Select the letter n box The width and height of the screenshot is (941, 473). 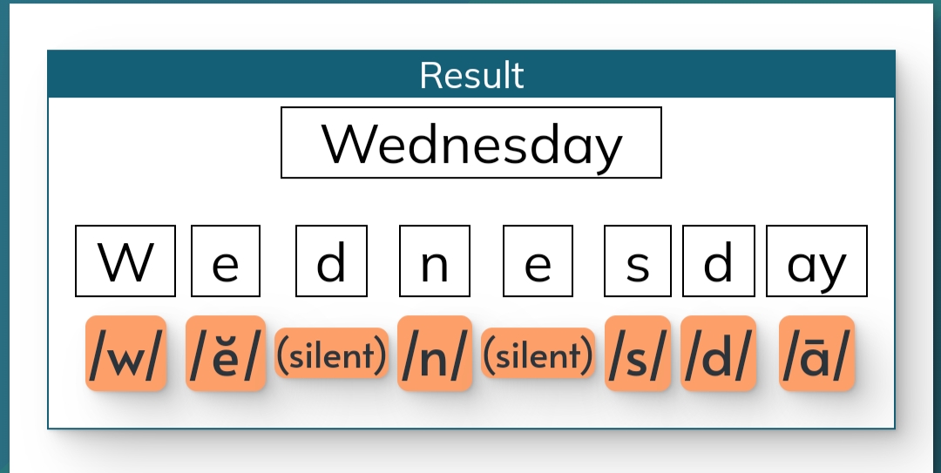pyautogui.click(x=434, y=261)
